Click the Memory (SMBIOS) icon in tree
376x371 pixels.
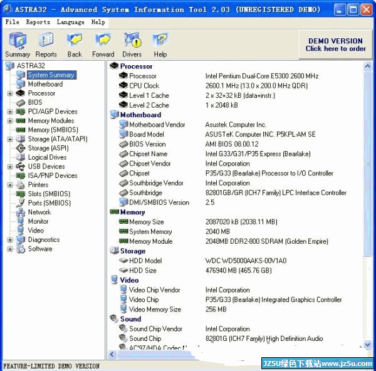(x=21, y=130)
